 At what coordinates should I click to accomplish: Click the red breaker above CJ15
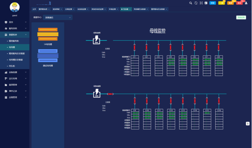(x=207, y=101)
